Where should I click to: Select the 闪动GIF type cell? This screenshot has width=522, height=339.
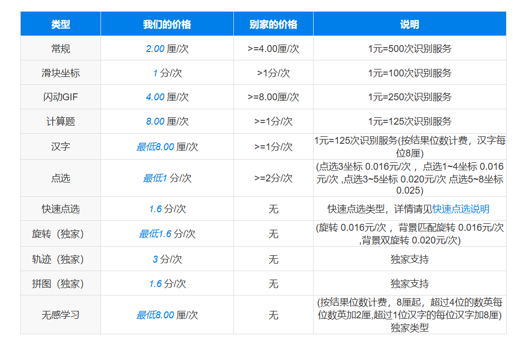[61, 97]
